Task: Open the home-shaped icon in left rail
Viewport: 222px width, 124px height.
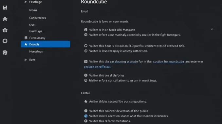Action: point(5,30)
